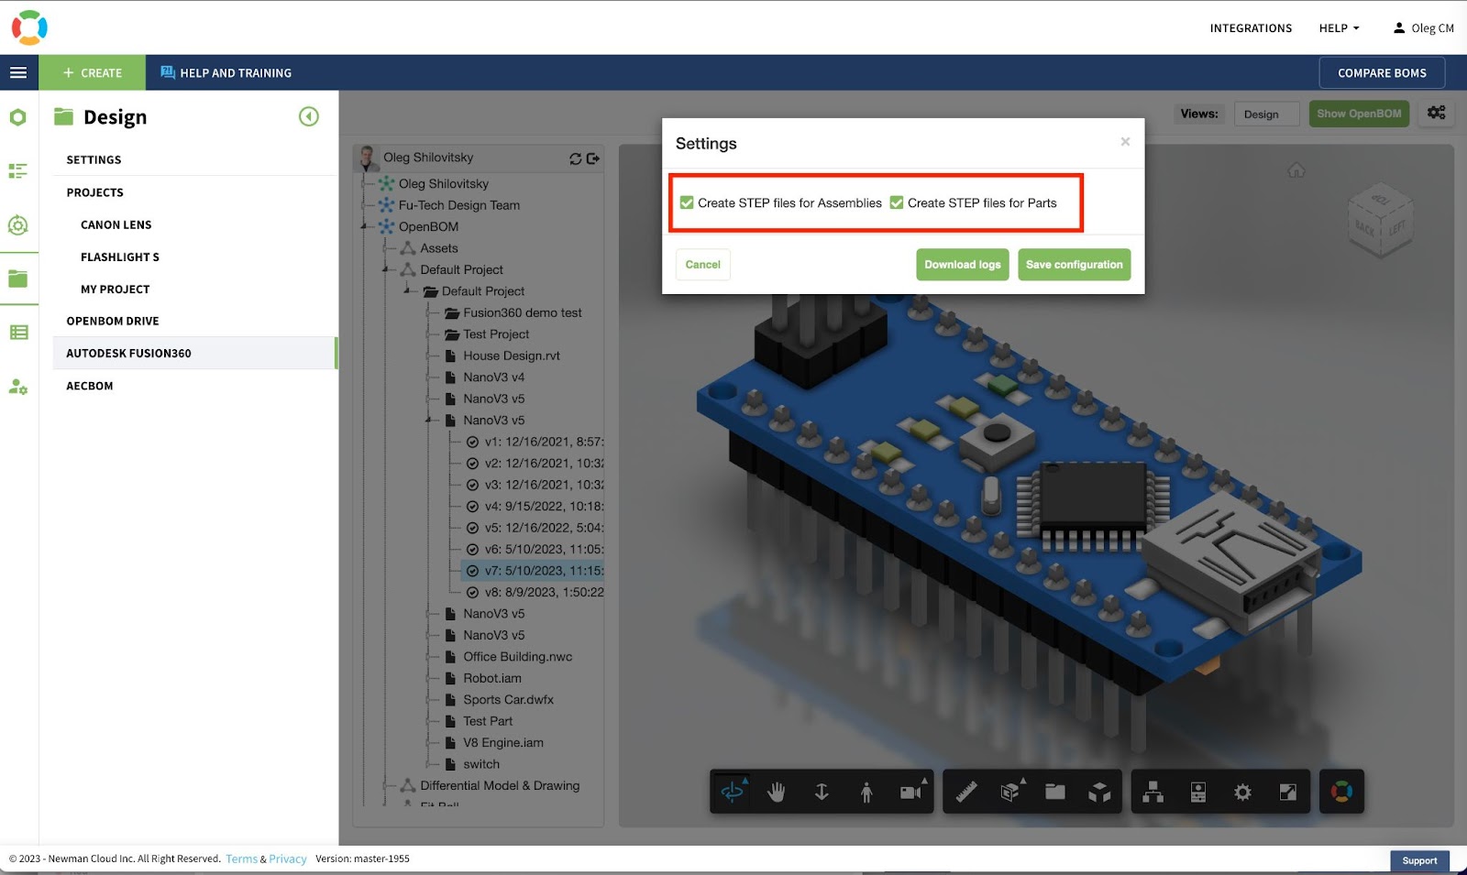
Task: Click the sign-out icon in tree header
Action: 593,159
